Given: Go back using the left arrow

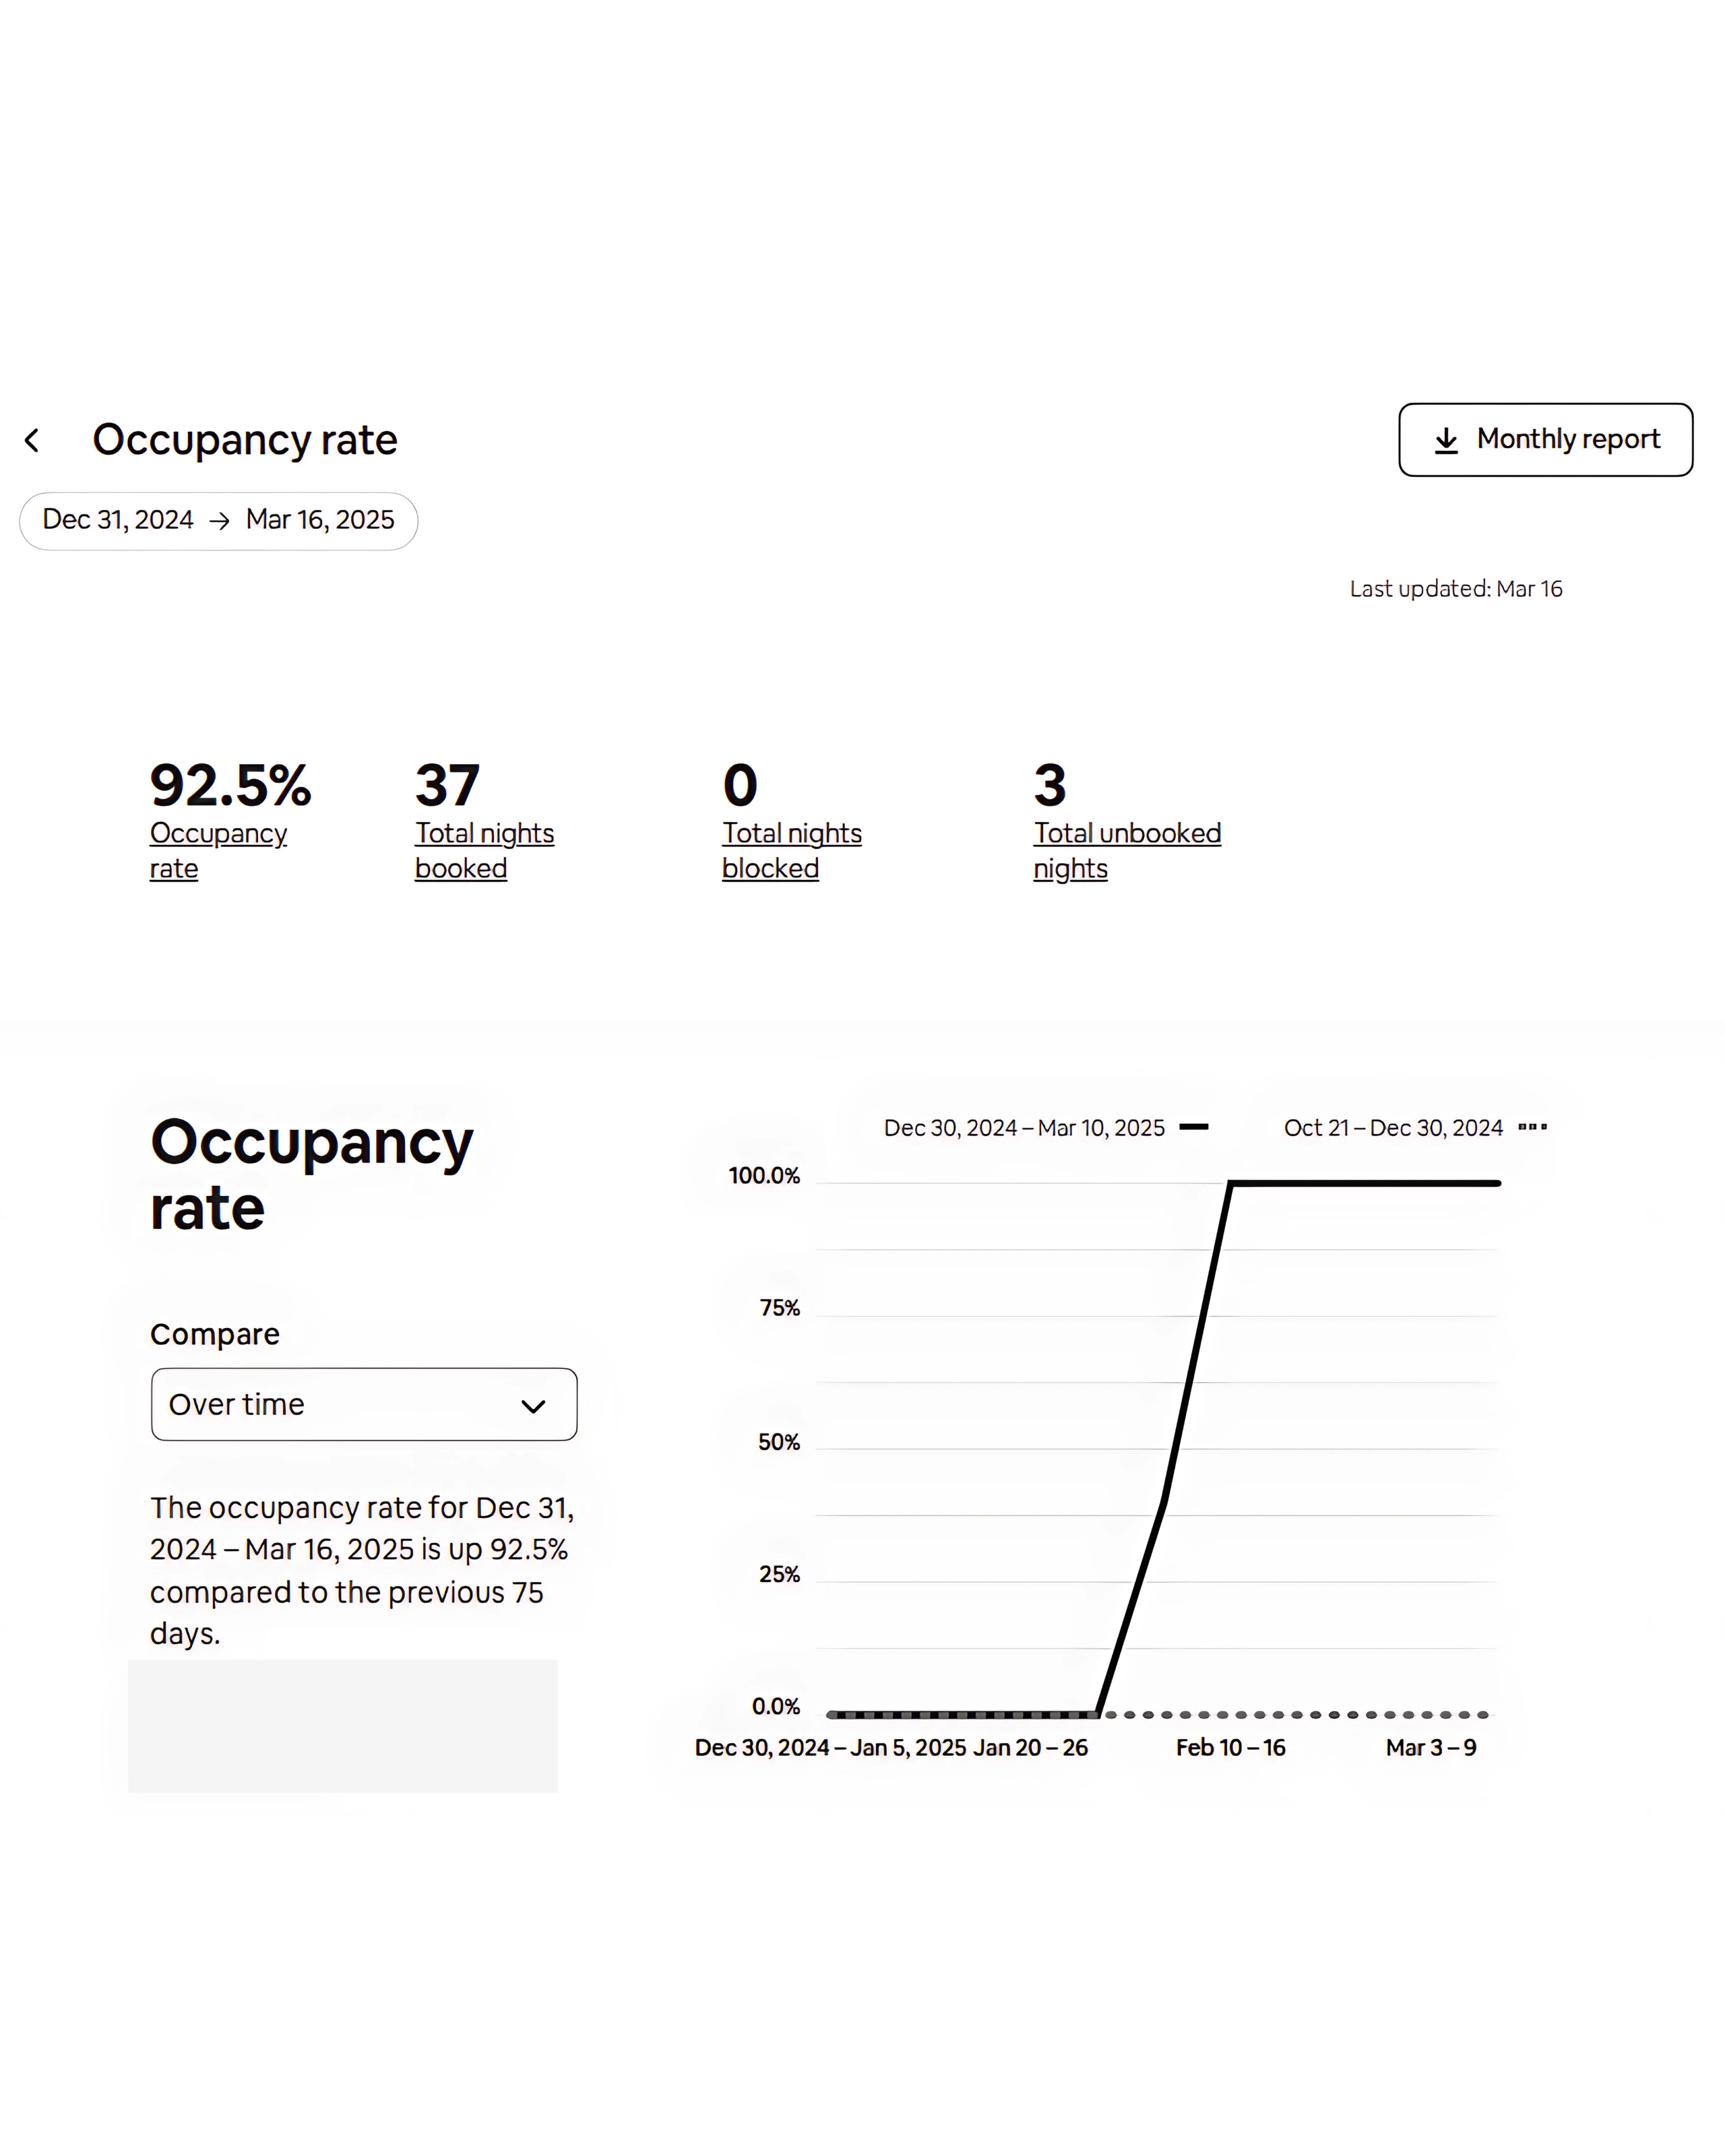Looking at the screenshot, I should 32,440.
